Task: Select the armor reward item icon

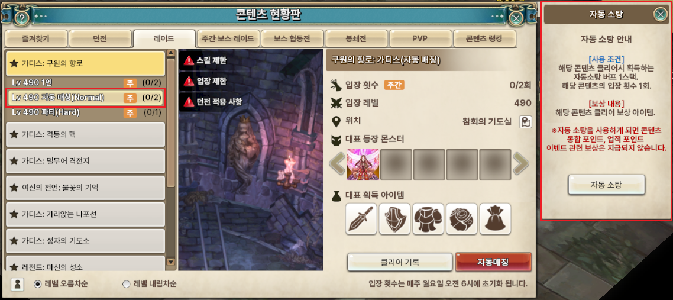Action: tap(428, 219)
